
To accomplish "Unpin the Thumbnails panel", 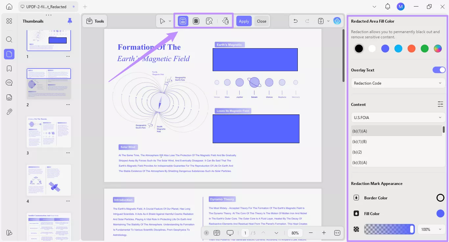I will pyautogui.click(x=70, y=21).
